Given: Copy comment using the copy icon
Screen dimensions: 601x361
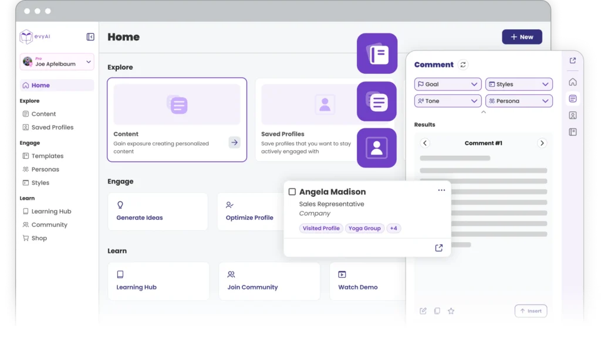Looking at the screenshot, I should tap(437, 311).
